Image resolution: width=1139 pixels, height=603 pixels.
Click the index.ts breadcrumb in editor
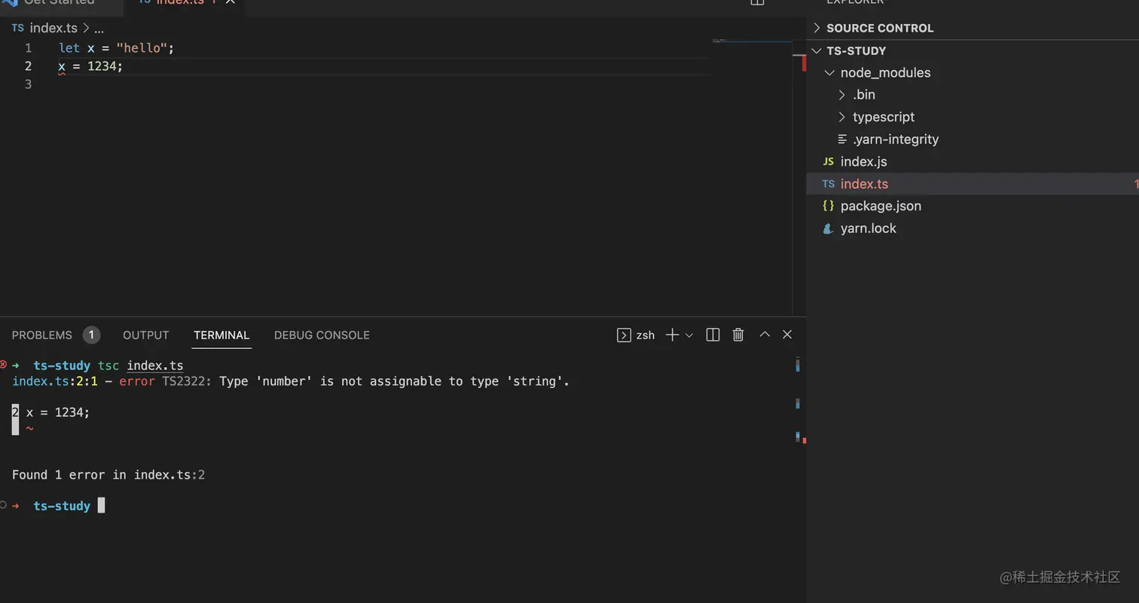[53, 29]
